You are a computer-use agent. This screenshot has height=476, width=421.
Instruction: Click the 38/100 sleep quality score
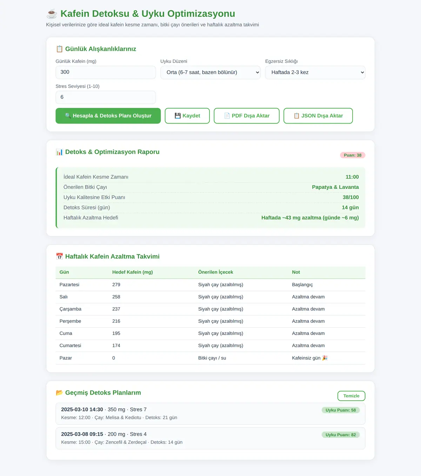[351, 197]
